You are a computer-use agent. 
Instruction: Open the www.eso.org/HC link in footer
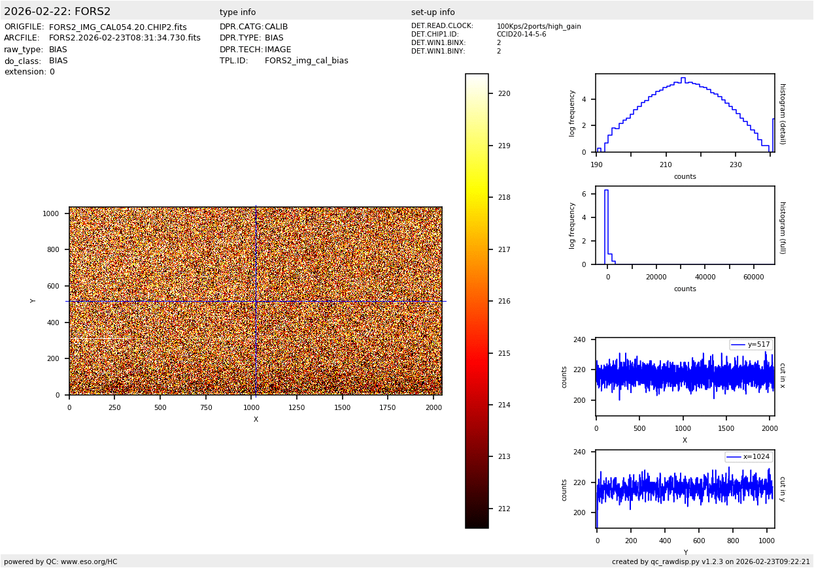88,561
